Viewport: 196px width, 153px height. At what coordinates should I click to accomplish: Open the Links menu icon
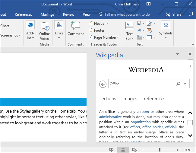tap(59, 25)
